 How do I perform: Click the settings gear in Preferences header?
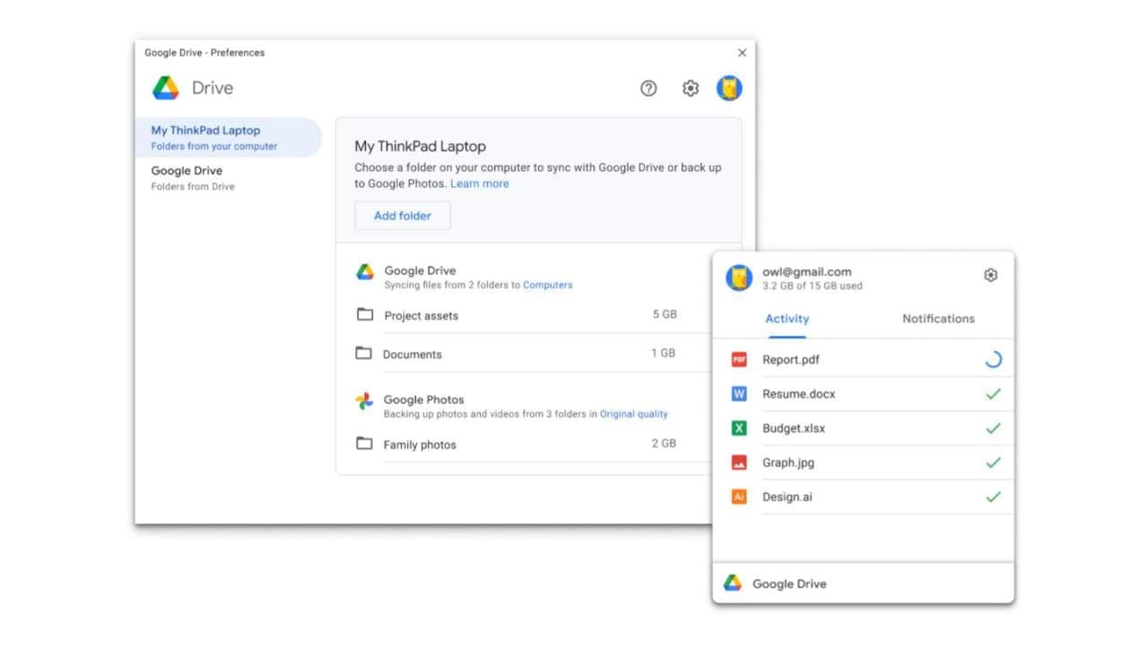(x=690, y=88)
